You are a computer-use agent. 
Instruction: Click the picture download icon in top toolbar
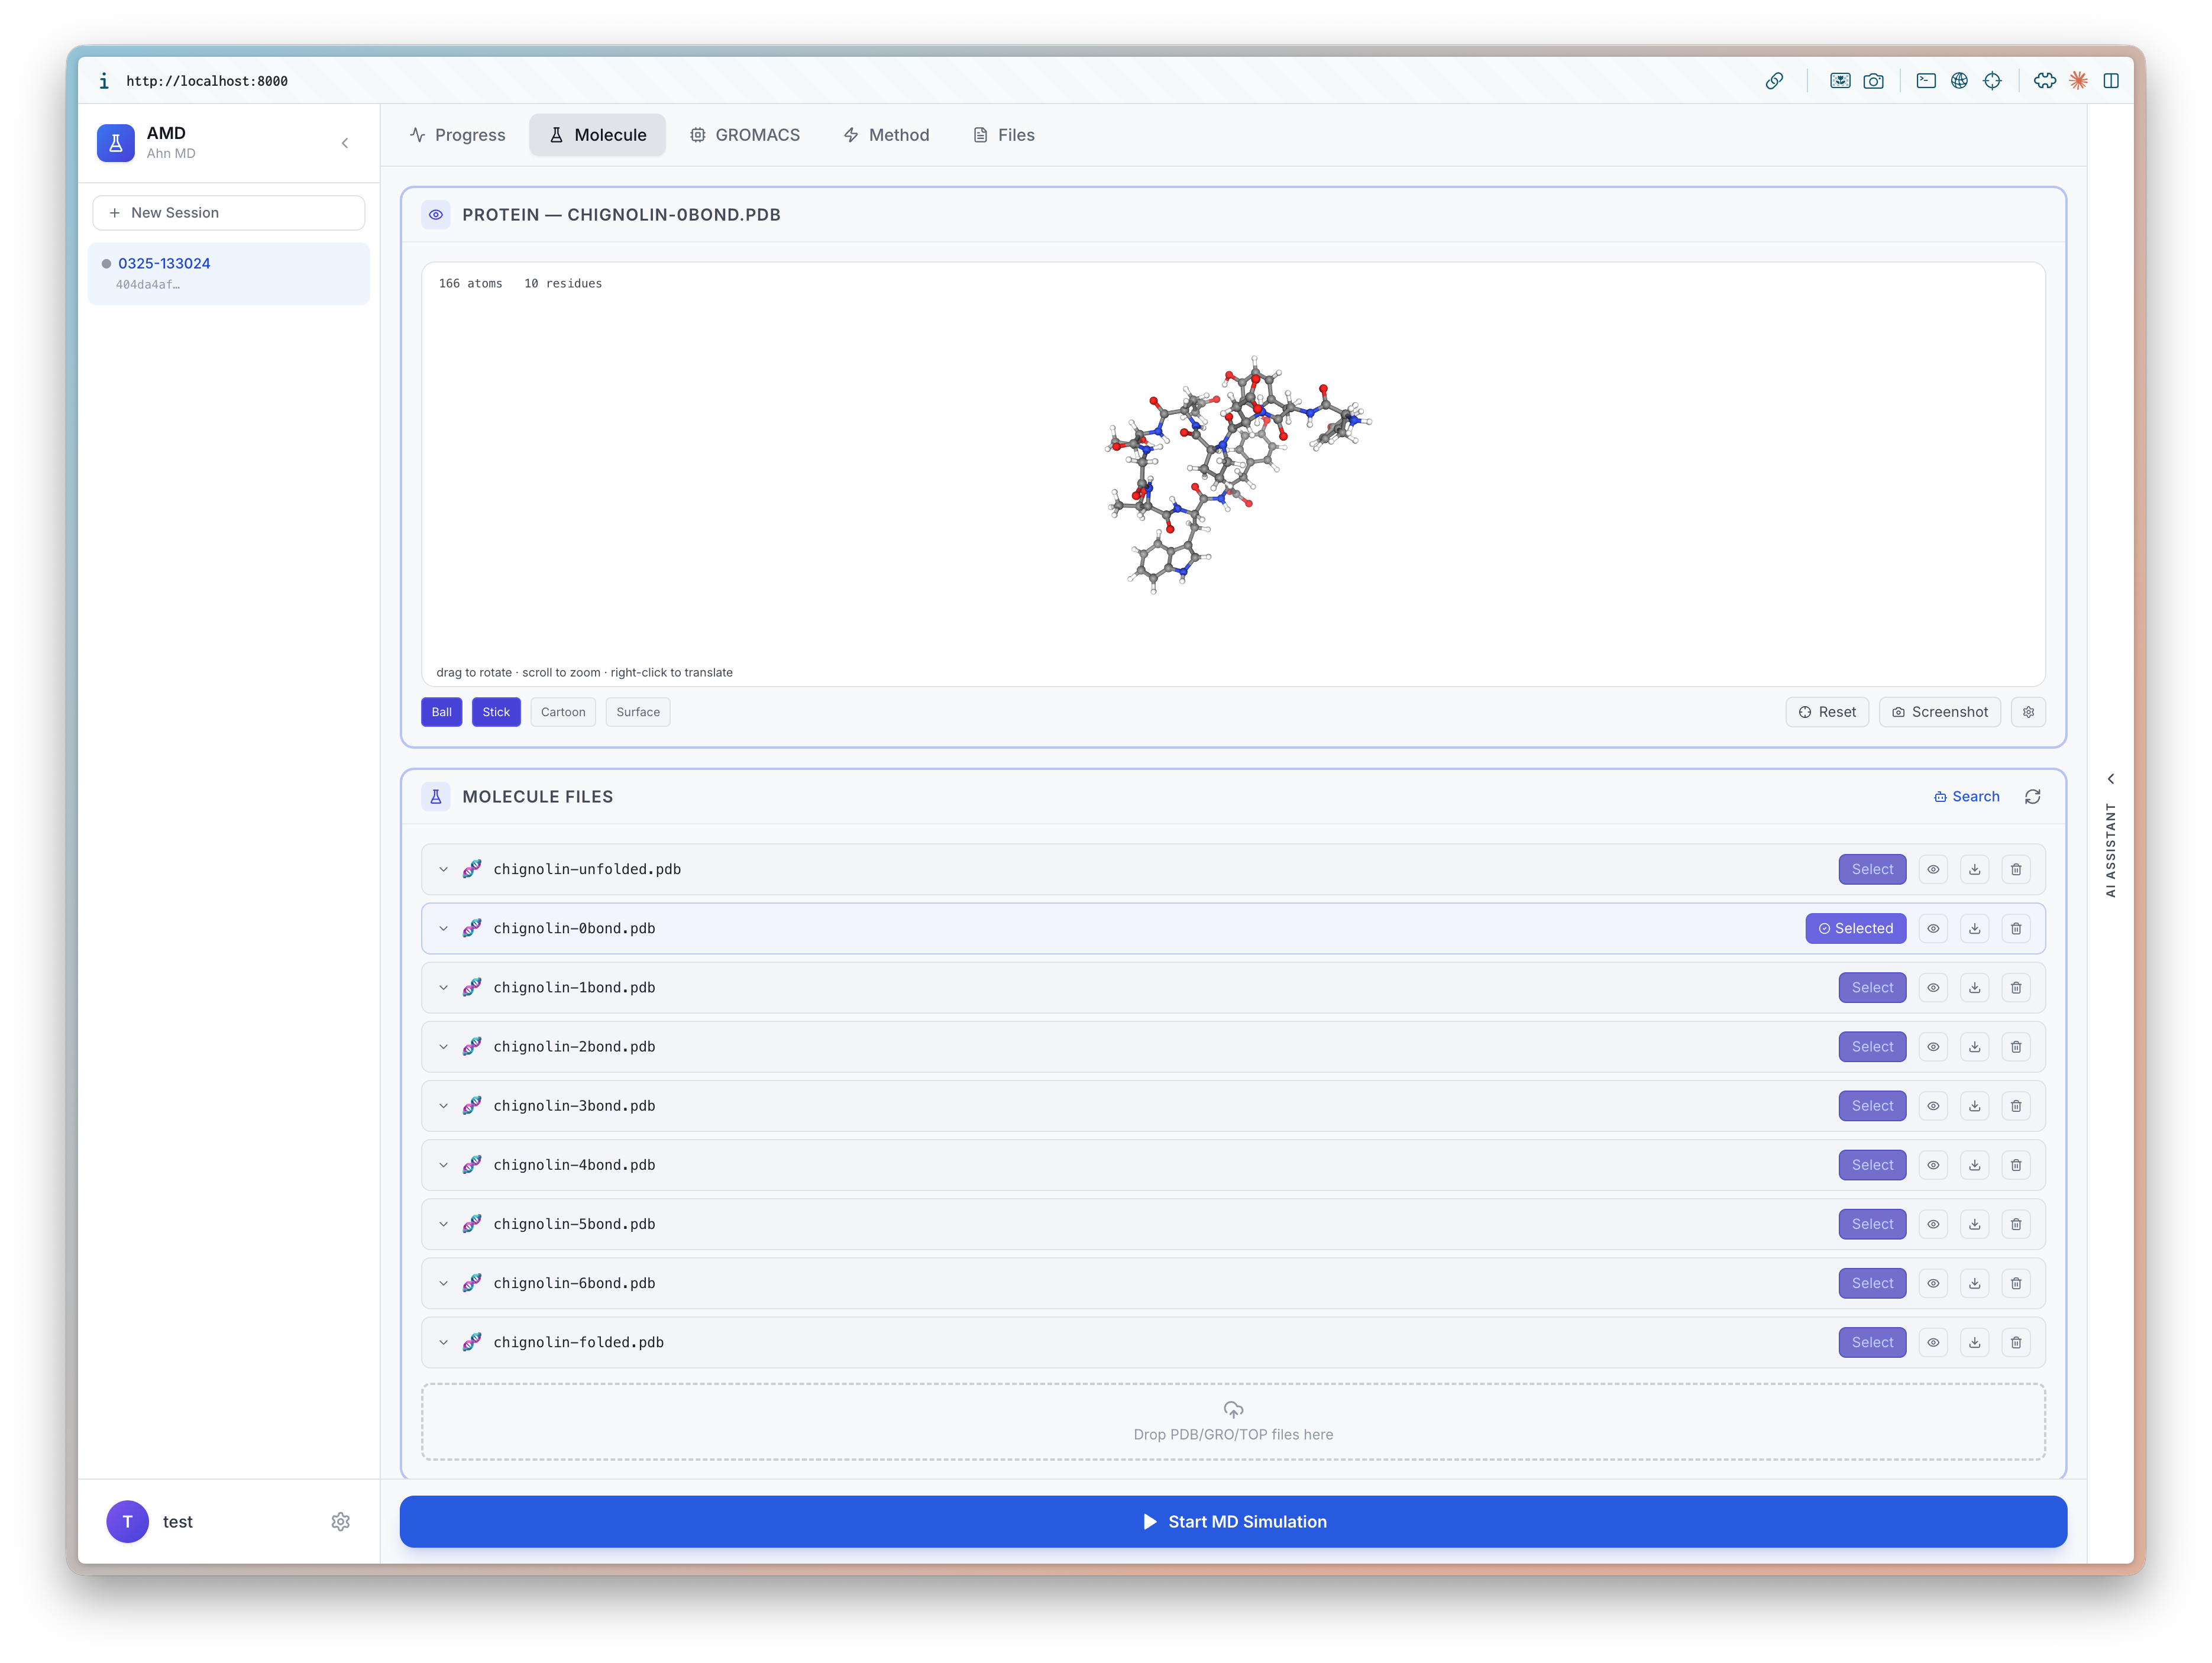click(x=1840, y=81)
